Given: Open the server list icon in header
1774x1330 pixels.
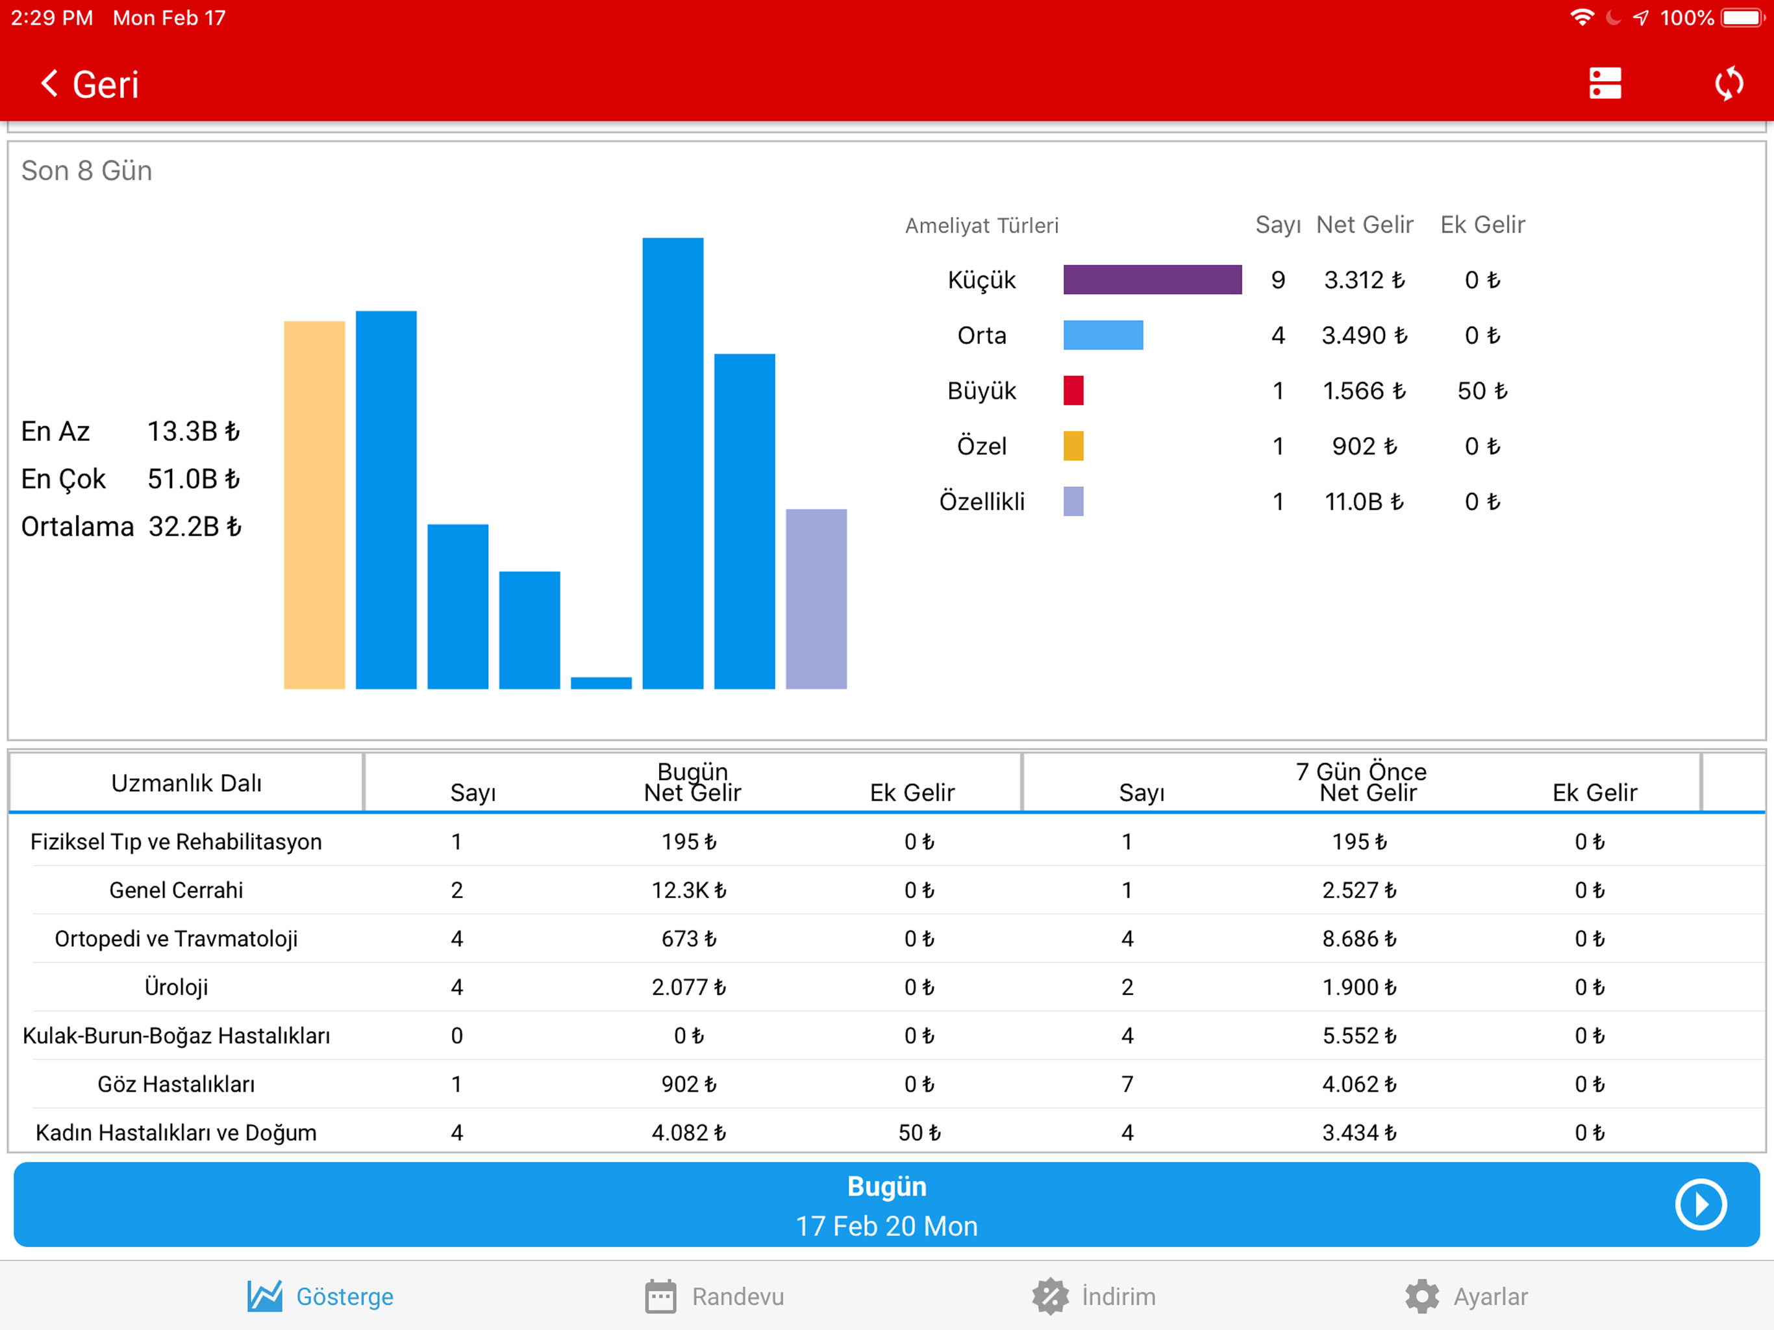Looking at the screenshot, I should pos(1605,83).
